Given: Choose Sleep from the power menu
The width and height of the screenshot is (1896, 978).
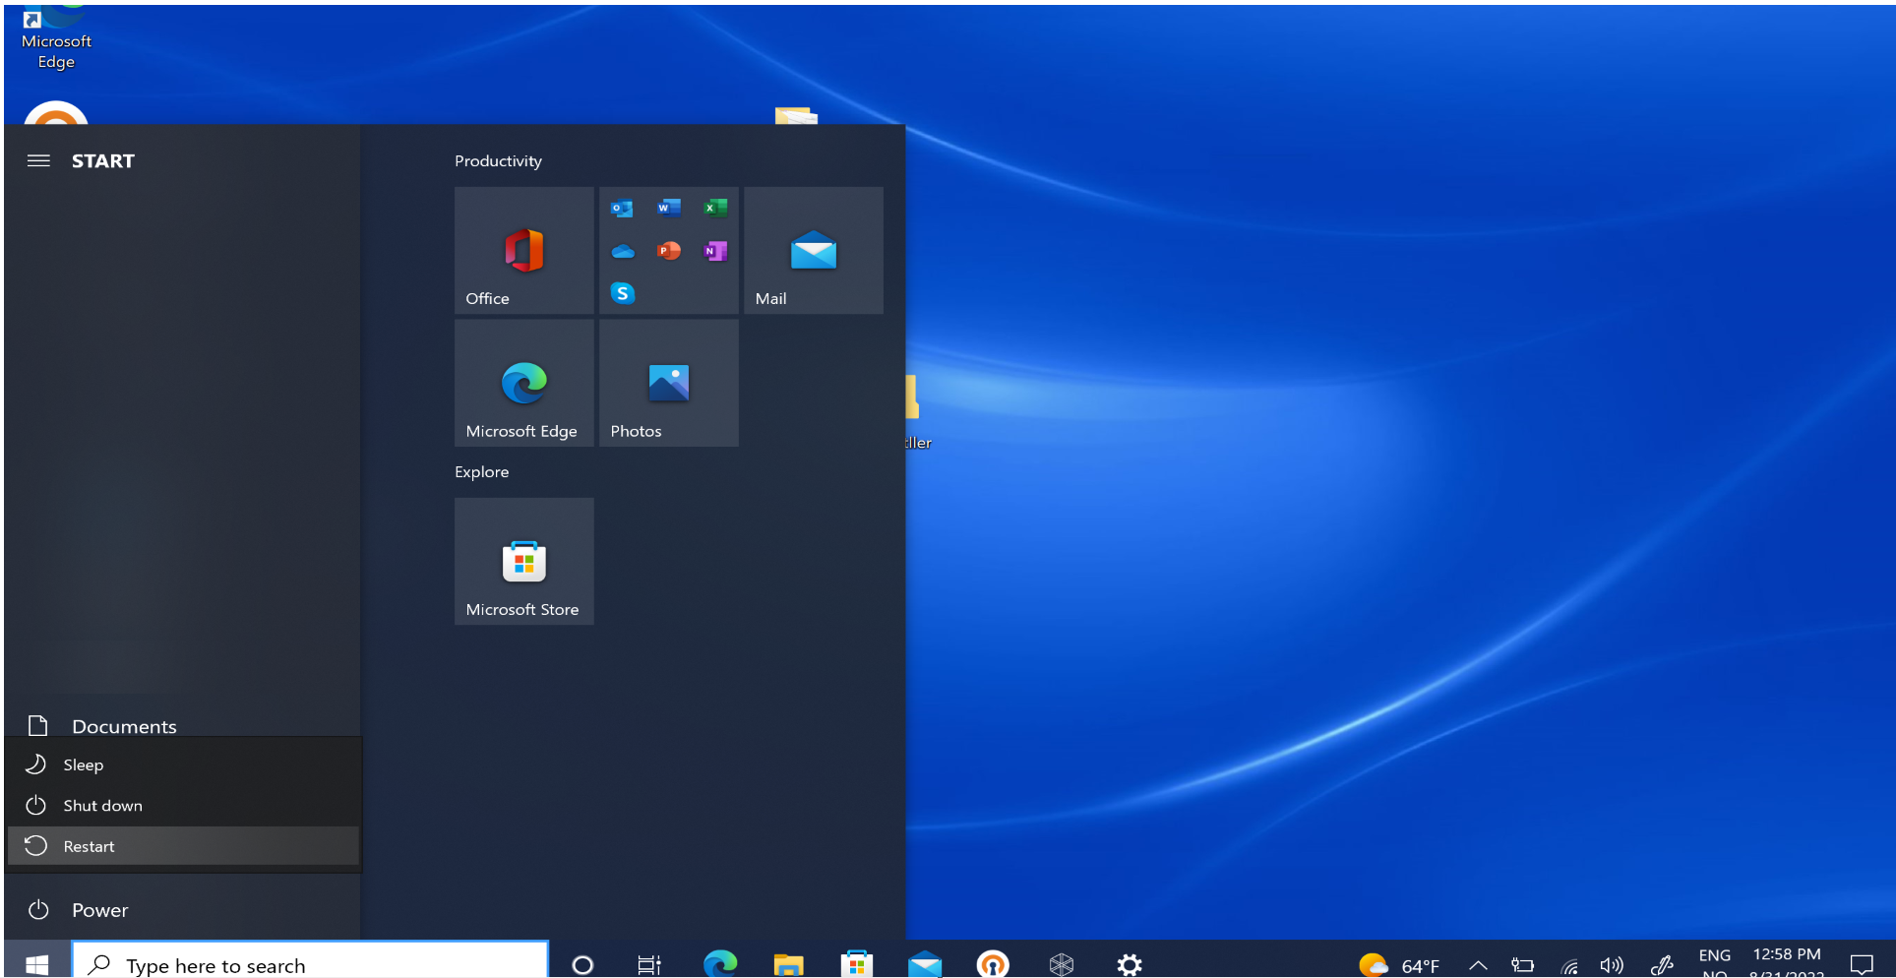Looking at the screenshot, I should pos(183,764).
